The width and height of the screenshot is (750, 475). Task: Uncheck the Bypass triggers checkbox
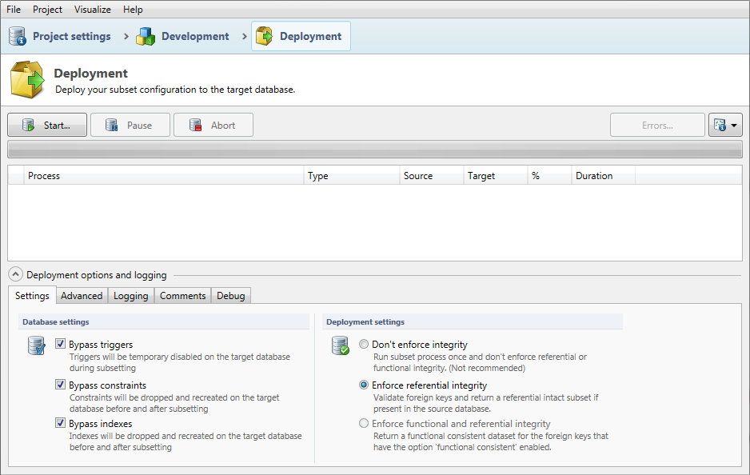pos(61,345)
